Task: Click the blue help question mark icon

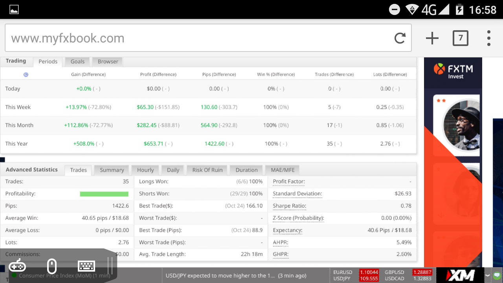Action: [26, 74]
